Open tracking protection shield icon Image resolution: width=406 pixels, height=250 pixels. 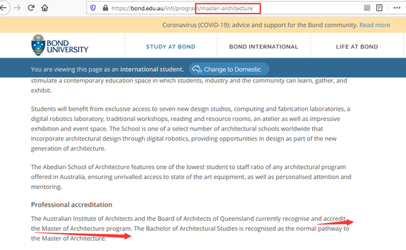[93, 8]
